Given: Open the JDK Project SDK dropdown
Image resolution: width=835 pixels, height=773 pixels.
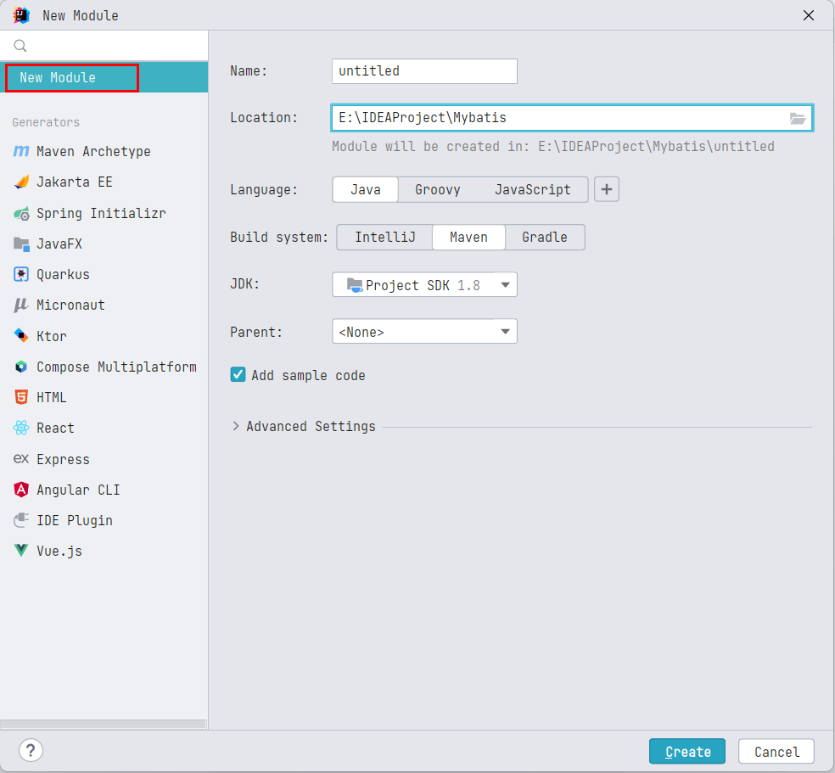Looking at the screenshot, I should point(424,285).
